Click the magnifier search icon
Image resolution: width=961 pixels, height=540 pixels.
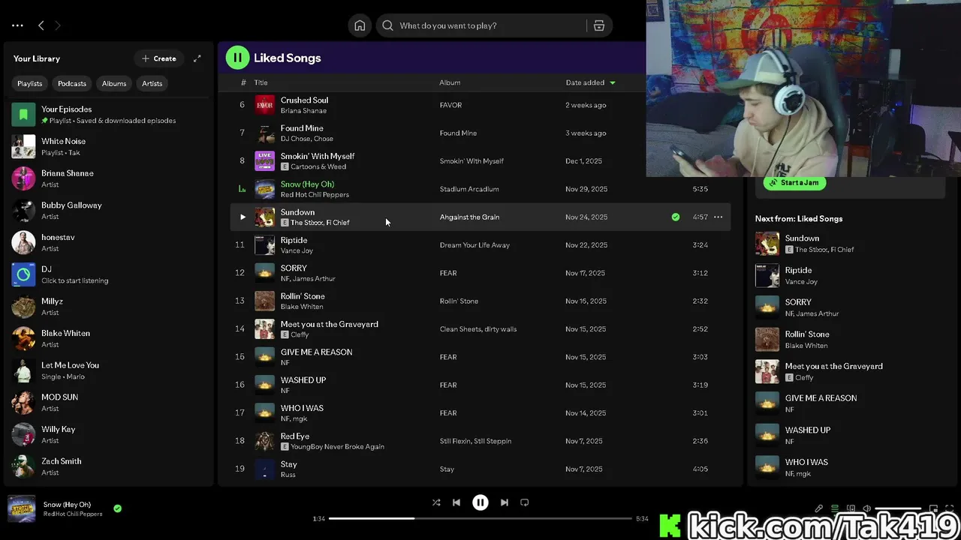pyautogui.click(x=387, y=25)
